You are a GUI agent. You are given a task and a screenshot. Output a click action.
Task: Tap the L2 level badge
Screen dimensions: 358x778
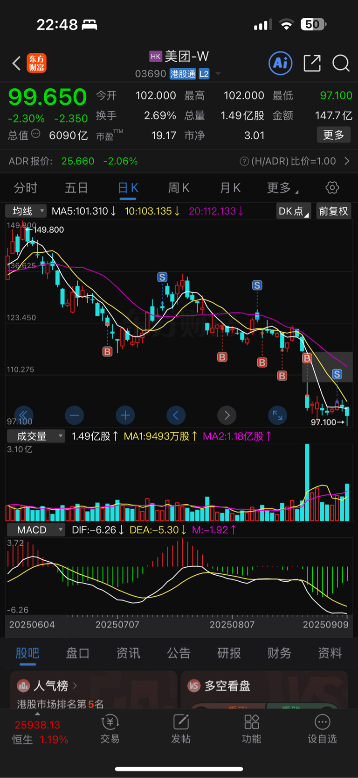[x=204, y=74]
